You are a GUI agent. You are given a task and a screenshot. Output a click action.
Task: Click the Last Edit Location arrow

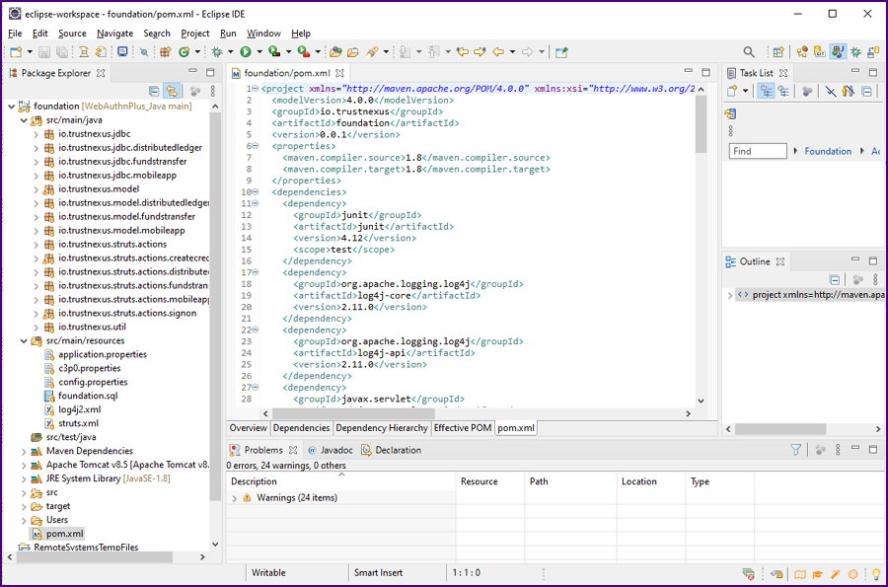462,52
